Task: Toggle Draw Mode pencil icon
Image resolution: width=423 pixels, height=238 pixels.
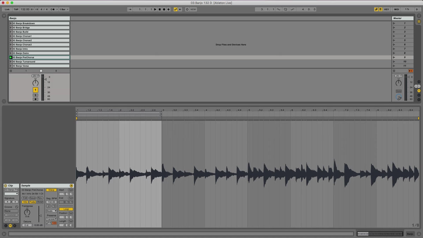Action: (x=376, y=9)
